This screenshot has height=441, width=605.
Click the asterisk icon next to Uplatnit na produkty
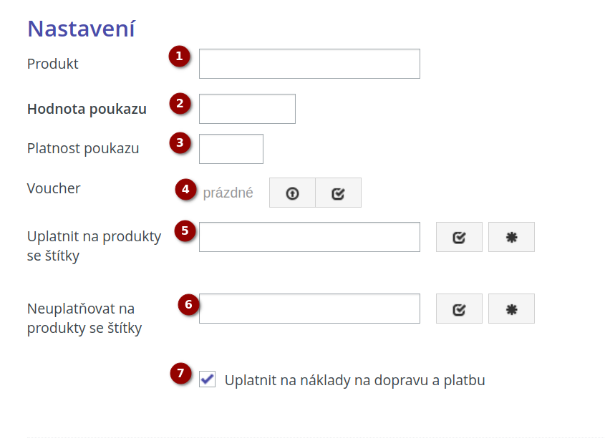point(510,236)
